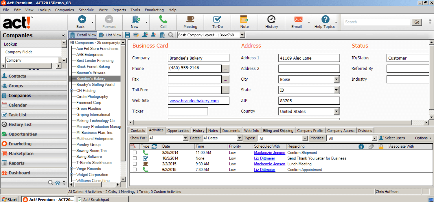Viewport: 434px width, 202px height.
Task: Switch to the Opportunities tab
Action: point(178,131)
